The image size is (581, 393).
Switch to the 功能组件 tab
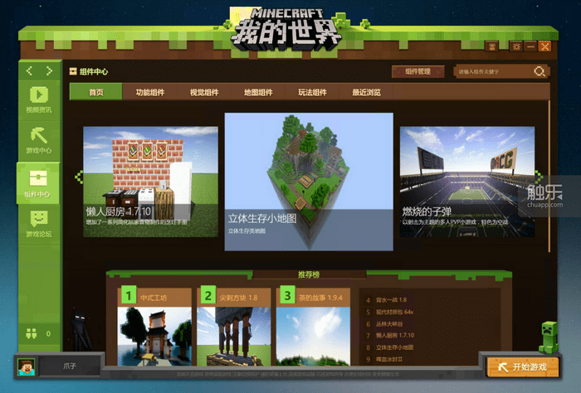point(150,92)
